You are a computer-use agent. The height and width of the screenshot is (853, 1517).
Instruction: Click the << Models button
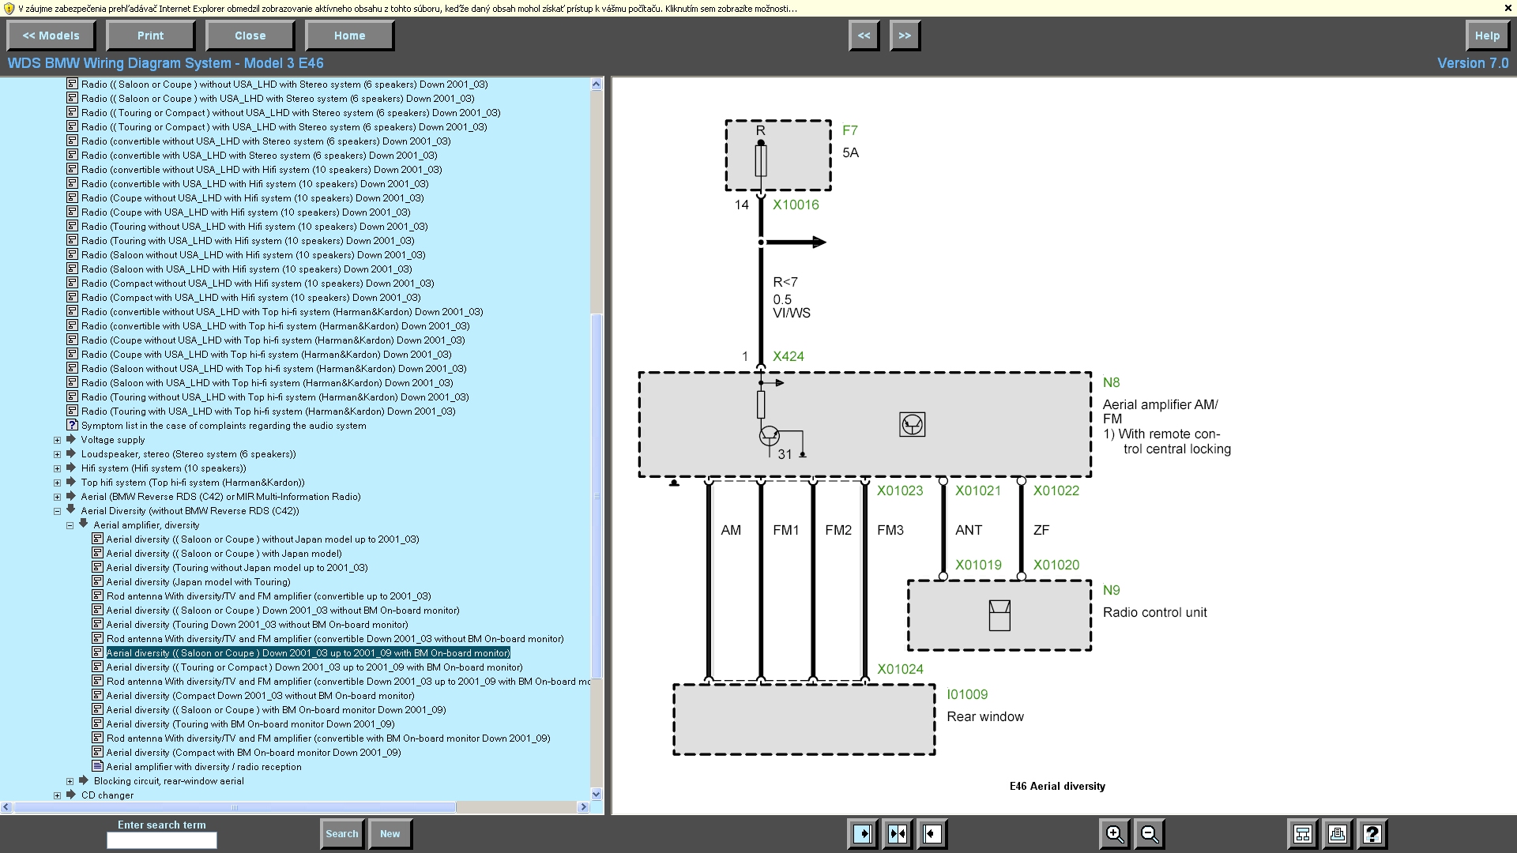point(51,36)
